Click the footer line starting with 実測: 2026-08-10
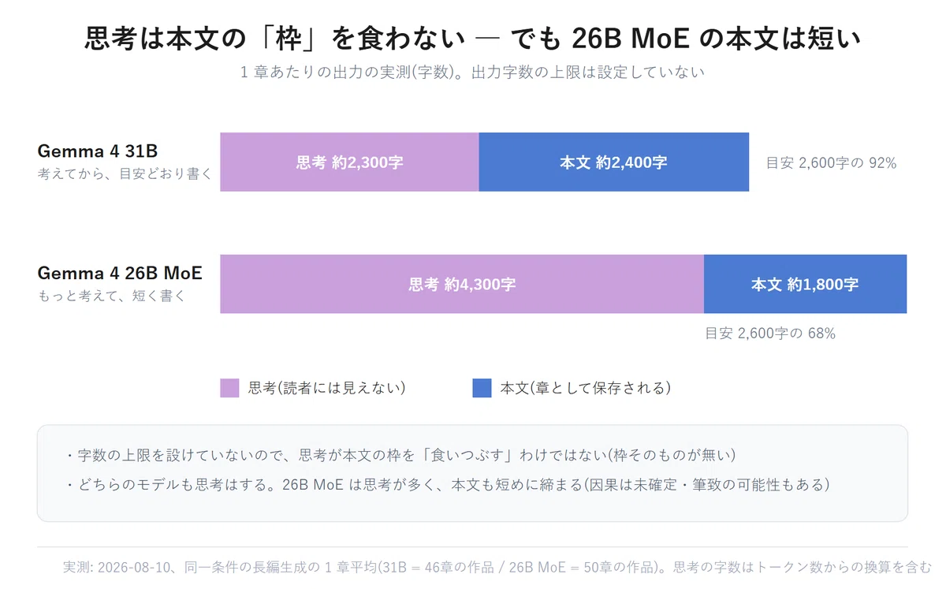The height and width of the screenshot is (589, 946). (x=497, y=567)
